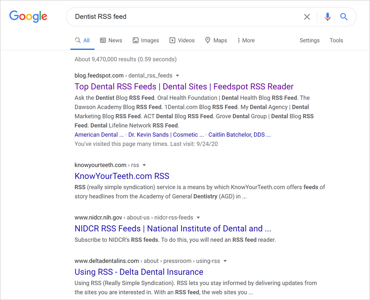Open search Settings
Viewport: 370px width, 300px height.
[309, 40]
